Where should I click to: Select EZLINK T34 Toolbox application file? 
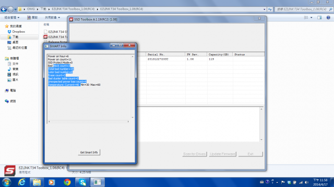(x=55, y=37)
